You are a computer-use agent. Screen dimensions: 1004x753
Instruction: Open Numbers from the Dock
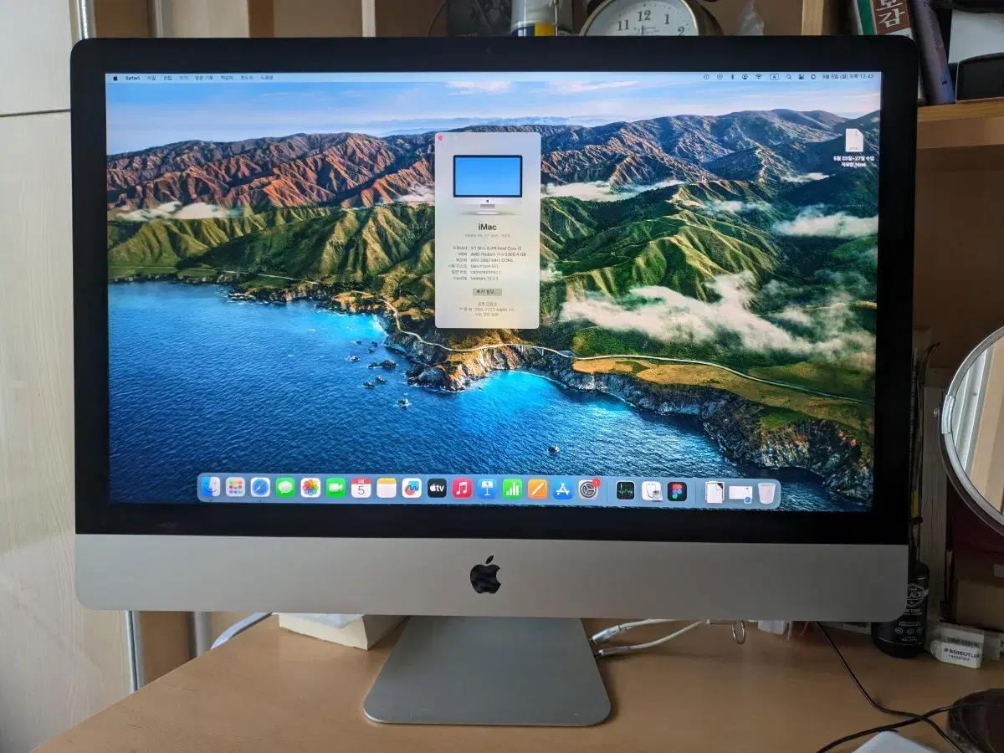(x=512, y=488)
